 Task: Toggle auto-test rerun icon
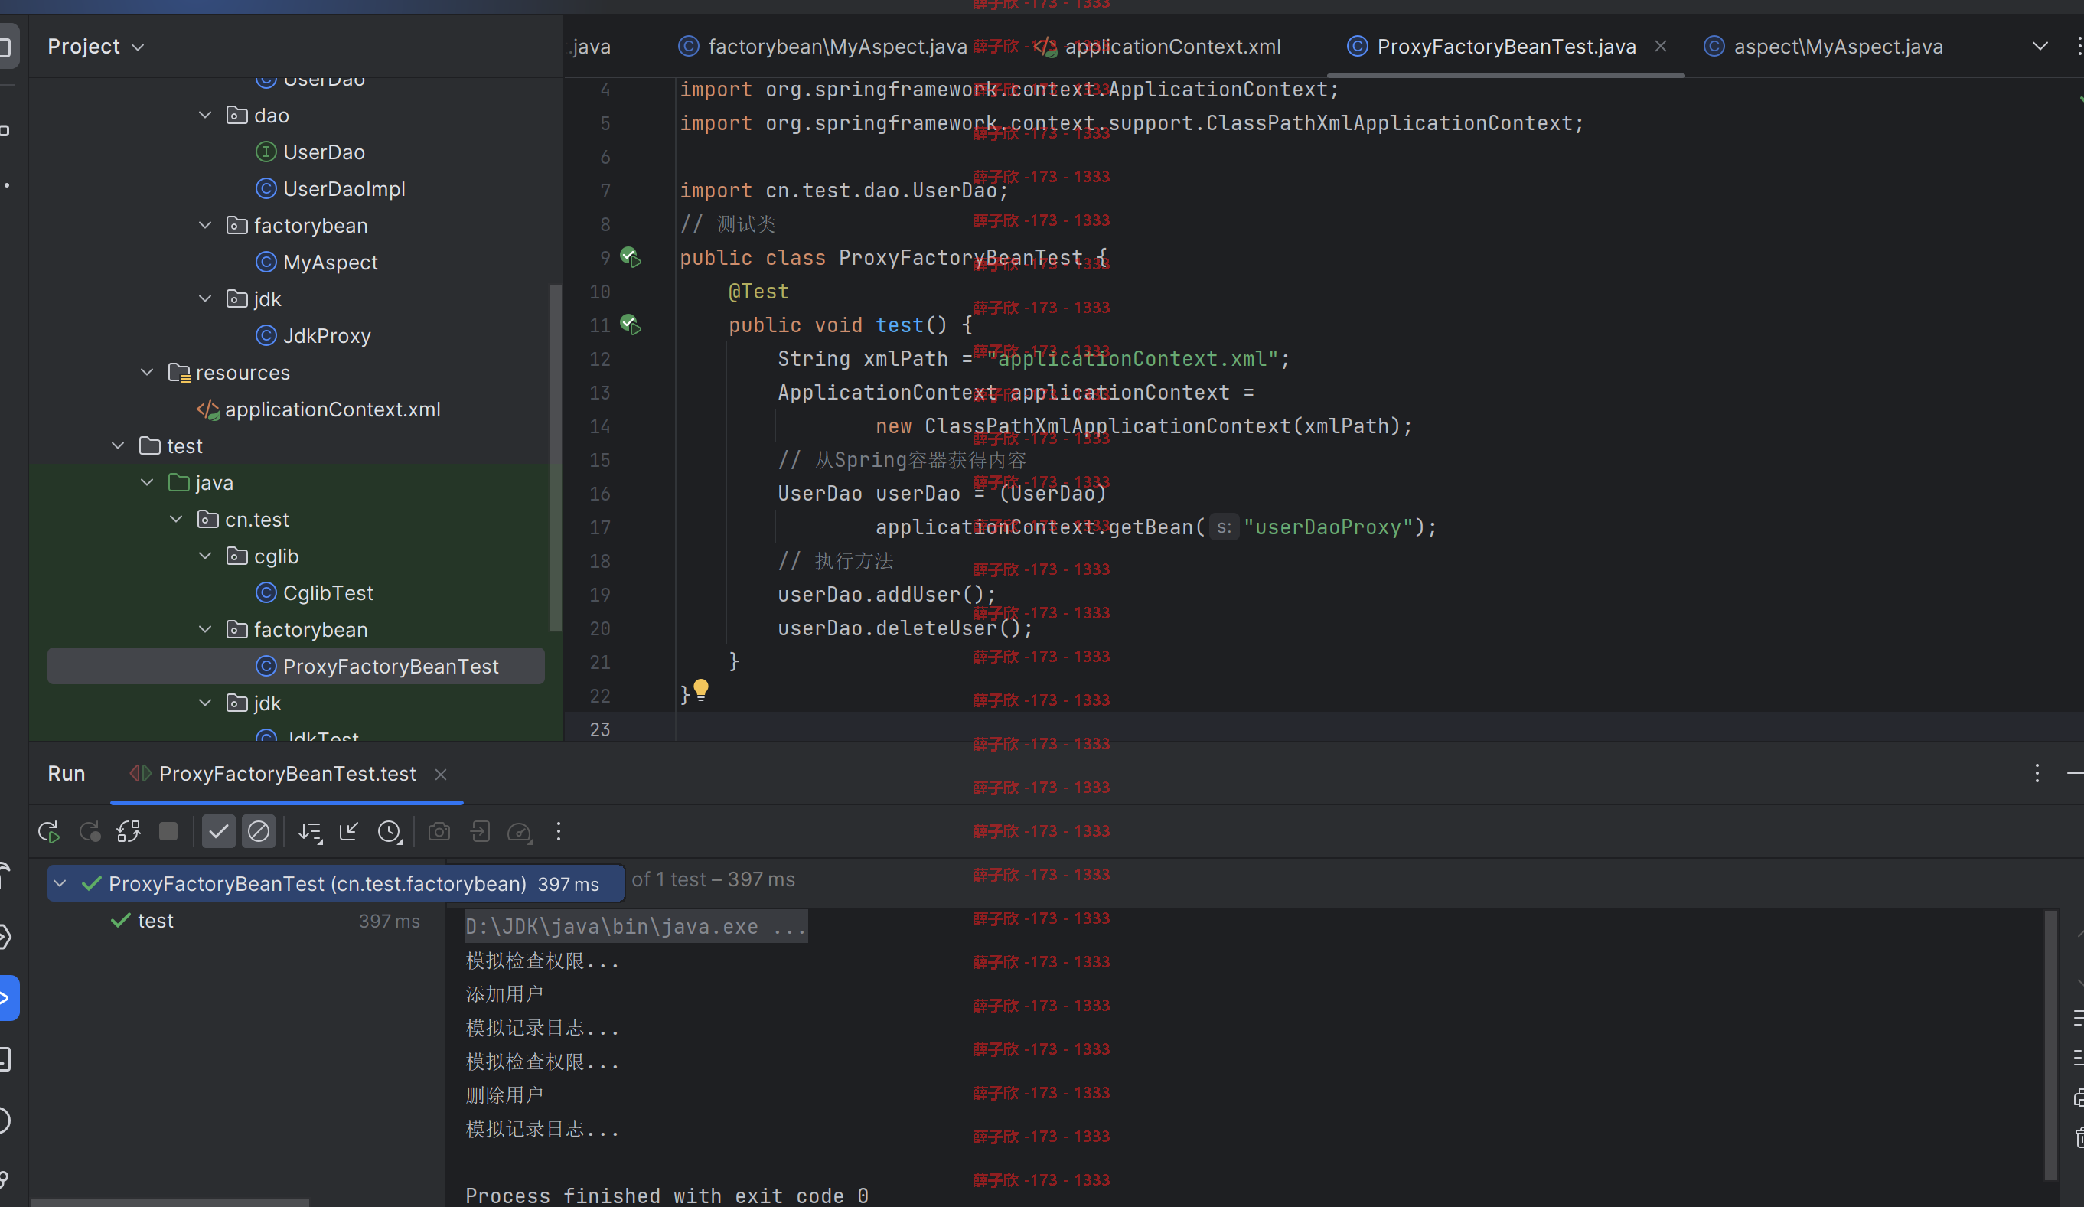click(x=128, y=831)
